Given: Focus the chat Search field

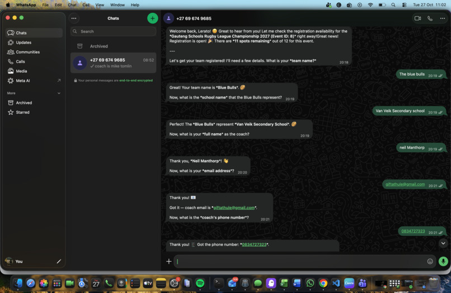Looking at the screenshot, I should click(114, 31).
